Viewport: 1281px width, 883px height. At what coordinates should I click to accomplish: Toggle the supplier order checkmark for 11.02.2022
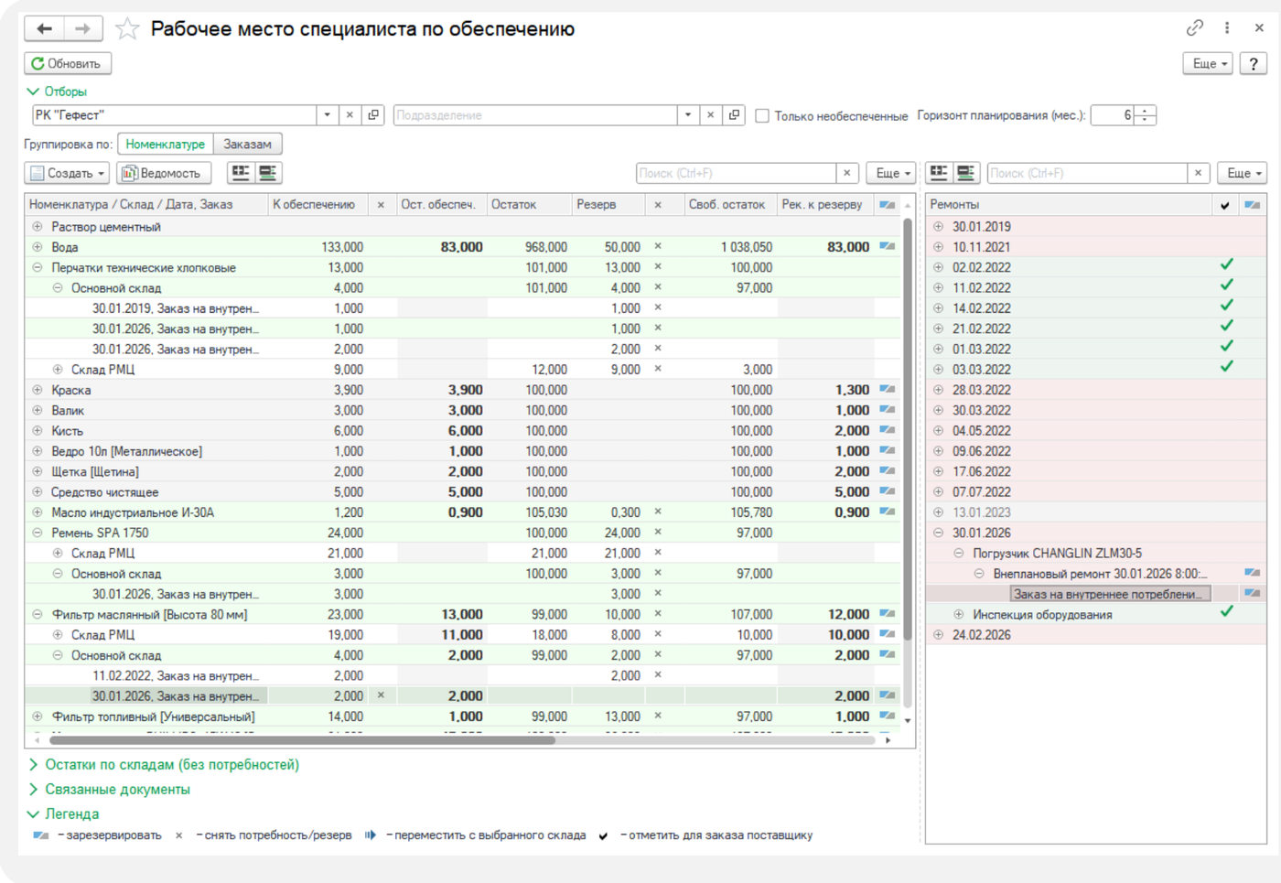click(1226, 285)
